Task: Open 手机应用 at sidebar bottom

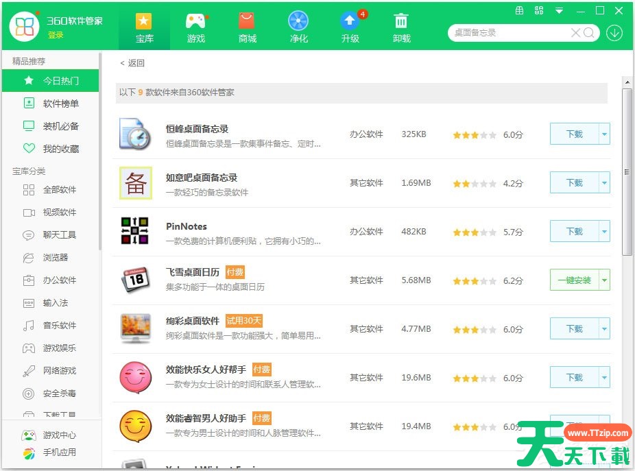Action: point(49,452)
